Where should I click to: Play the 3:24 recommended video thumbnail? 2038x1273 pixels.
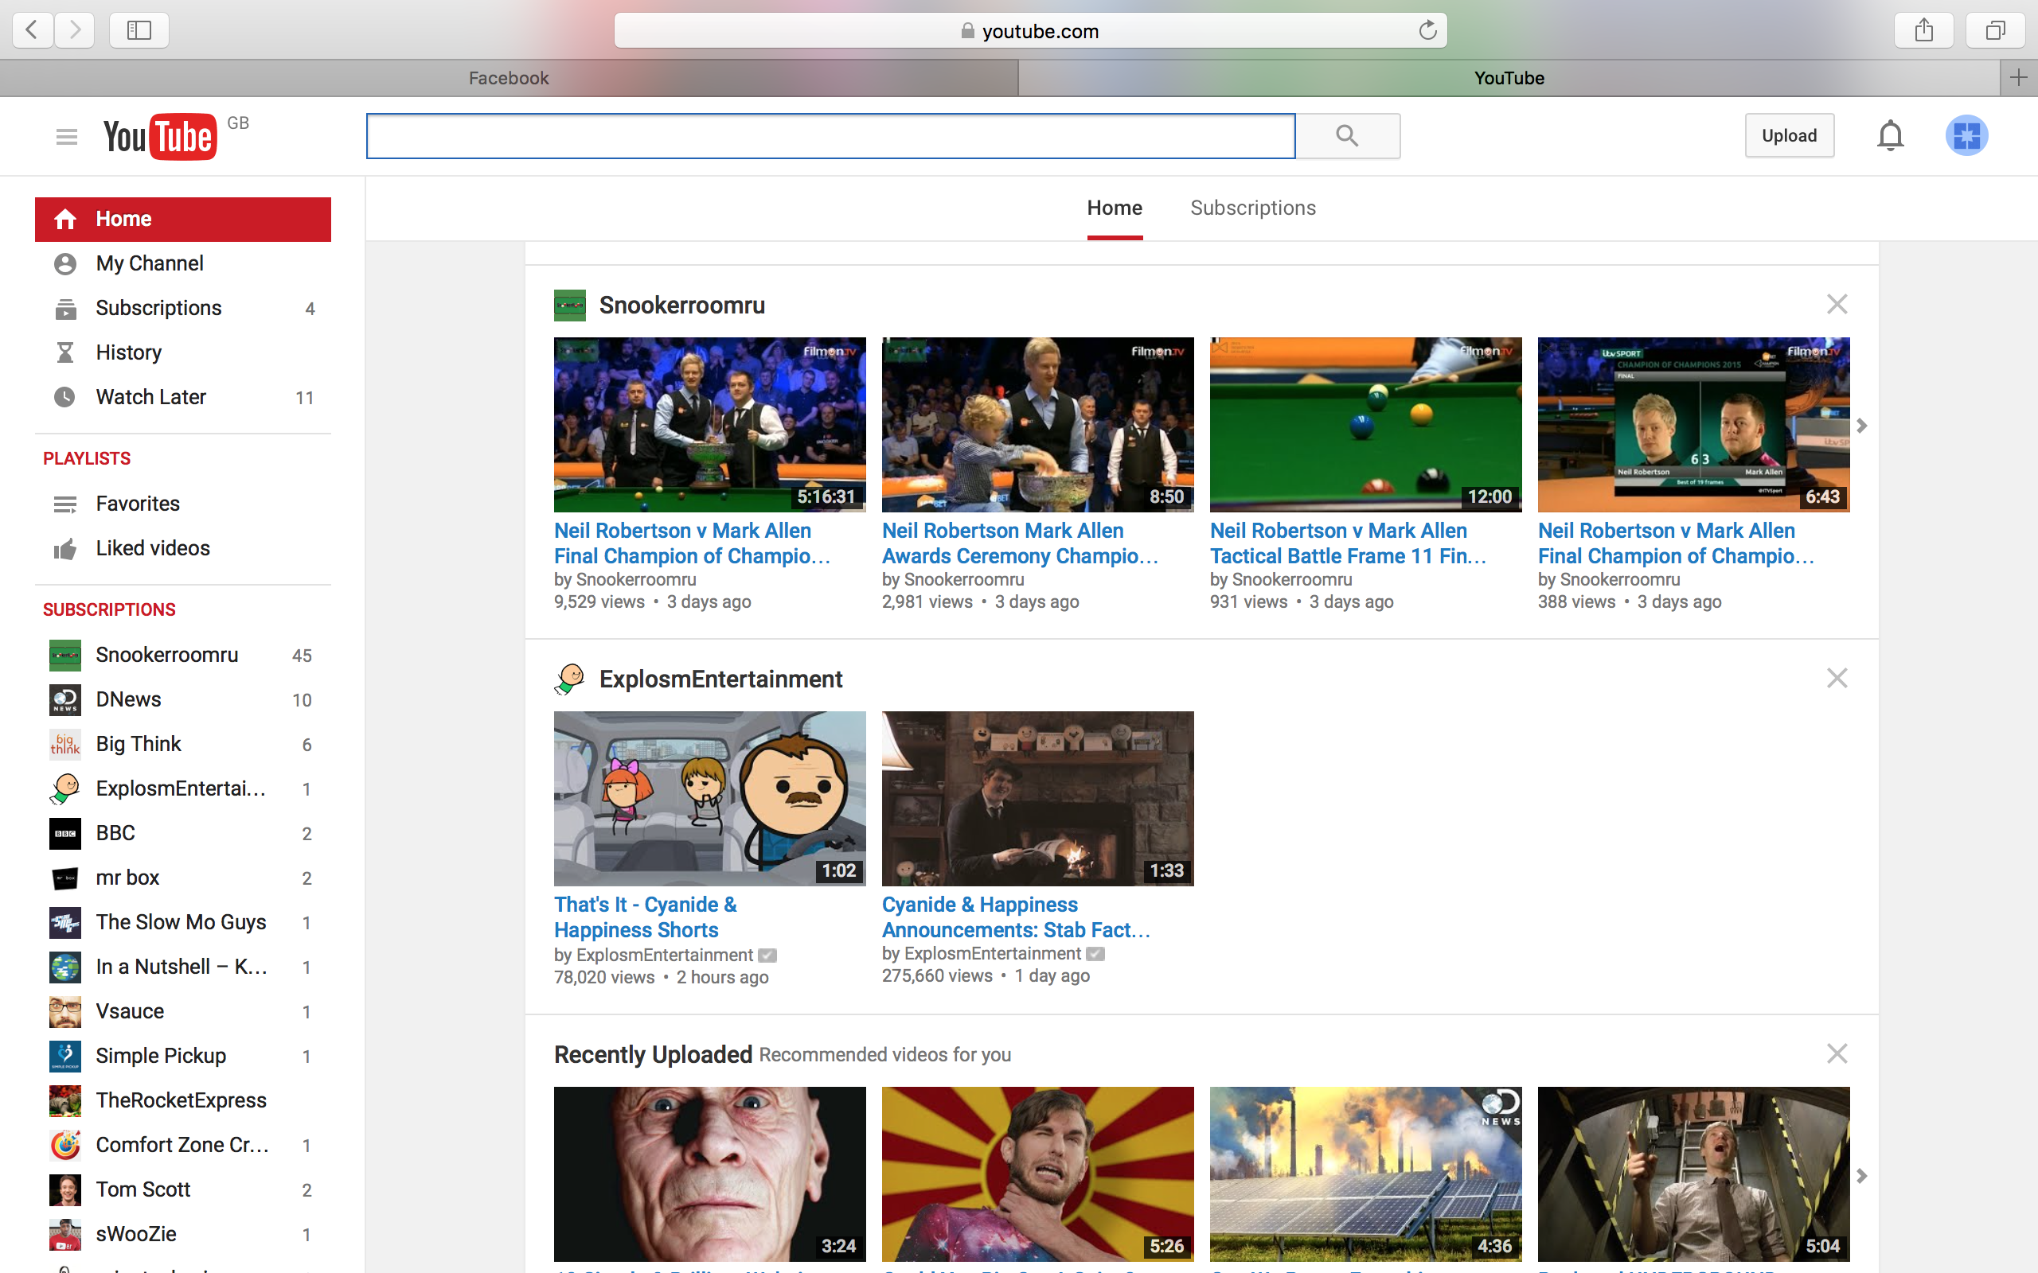(x=709, y=1174)
